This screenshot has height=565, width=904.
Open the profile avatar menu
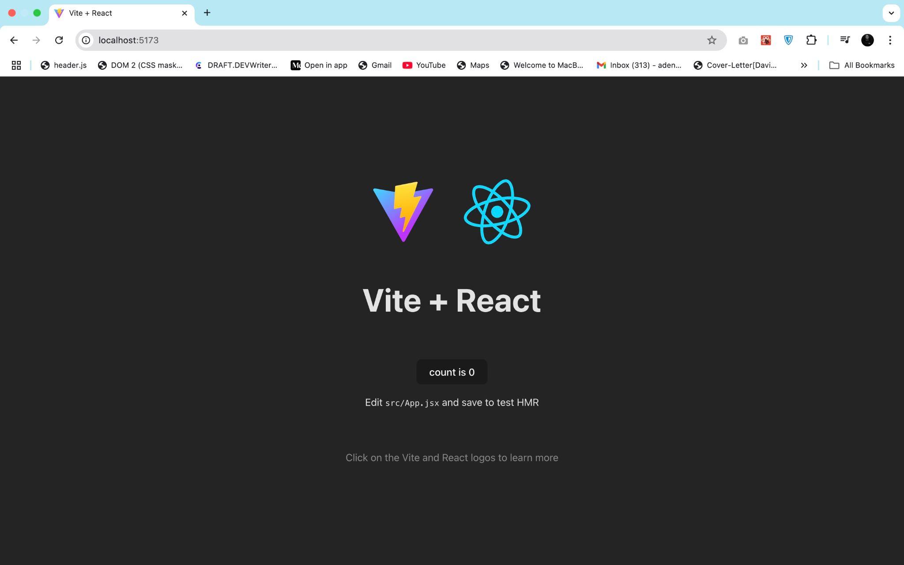[867, 40]
